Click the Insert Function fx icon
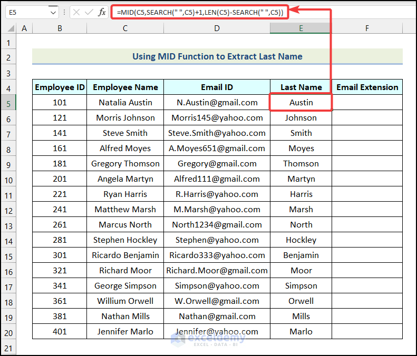The image size is (417, 356). 102,12
